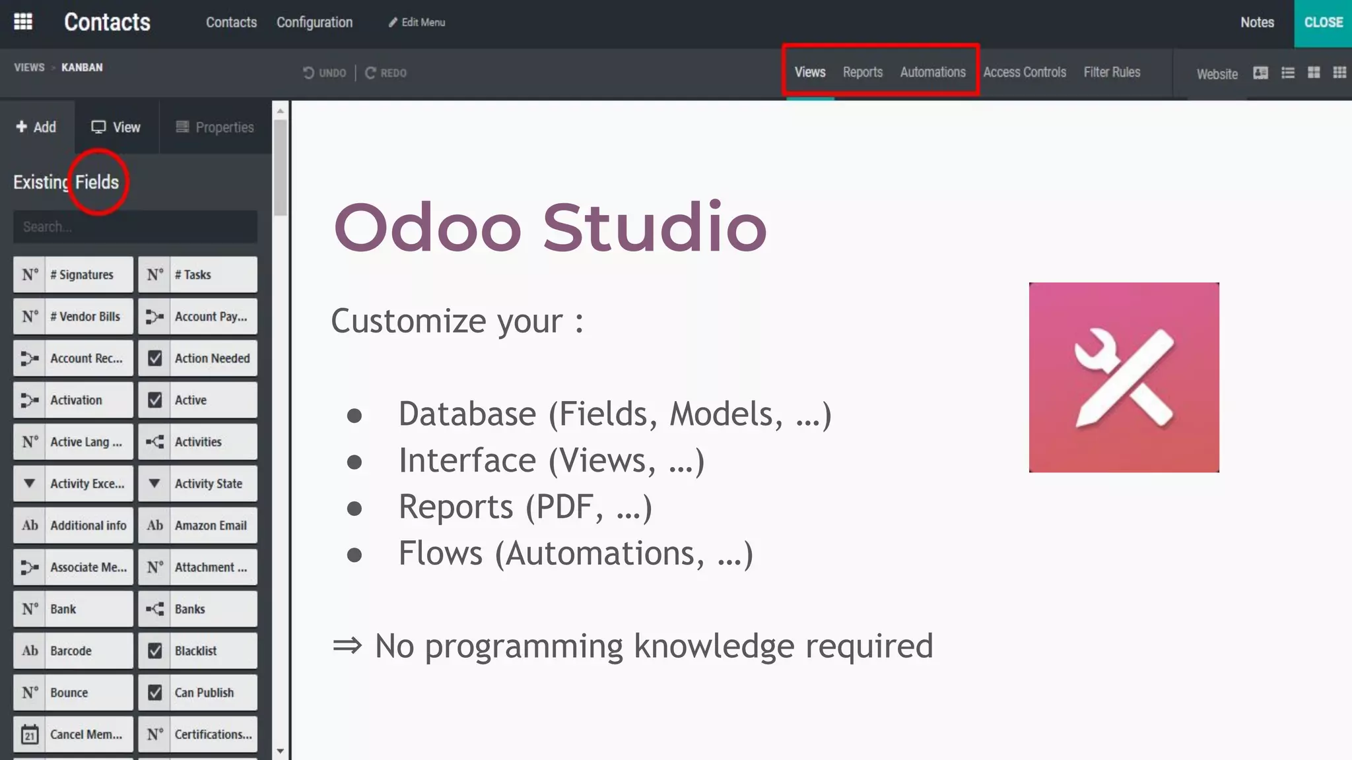Click the Redo arrow icon
The width and height of the screenshot is (1352, 760).
(x=370, y=73)
